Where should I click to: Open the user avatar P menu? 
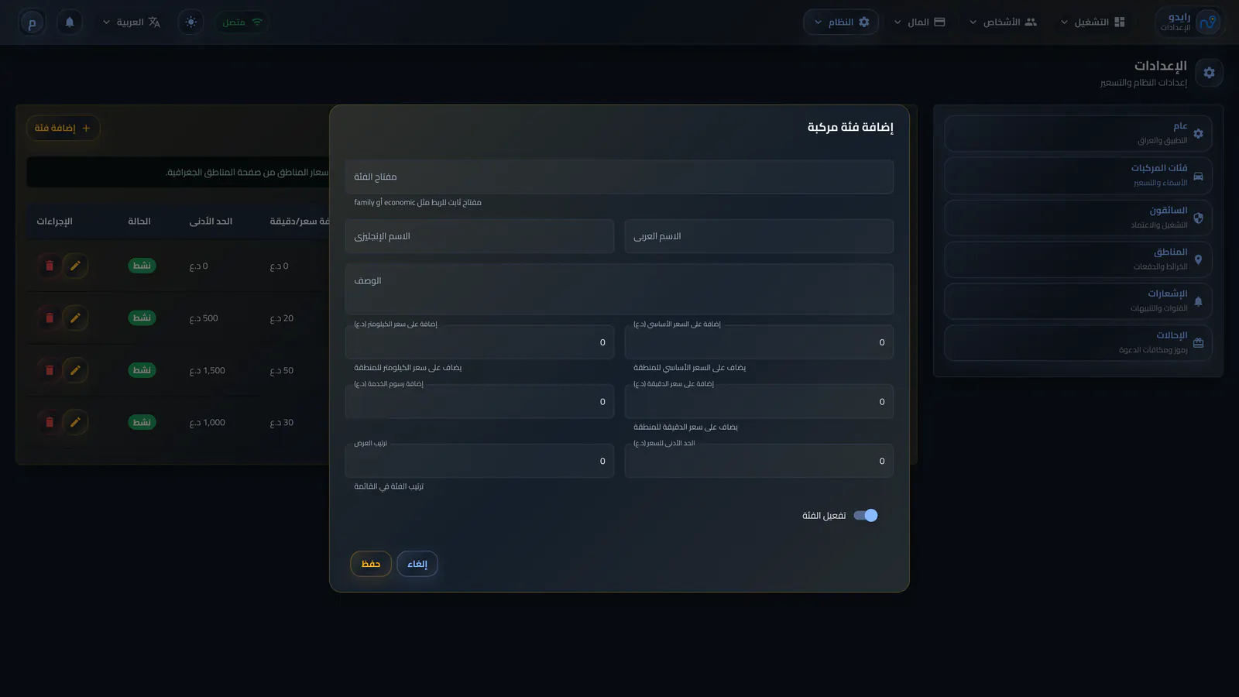[32, 22]
